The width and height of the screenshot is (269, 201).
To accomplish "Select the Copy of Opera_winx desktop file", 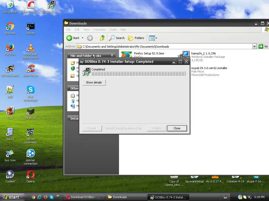I will (x=174, y=181).
